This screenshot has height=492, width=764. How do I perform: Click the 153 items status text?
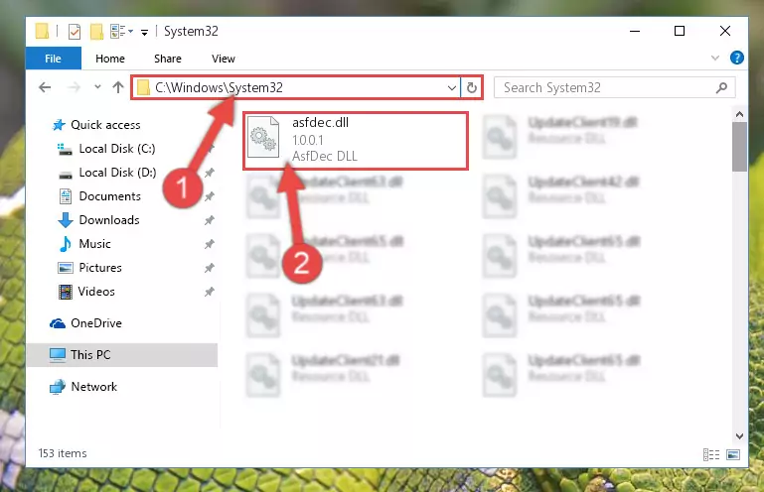pyautogui.click(x=63, y=453)
